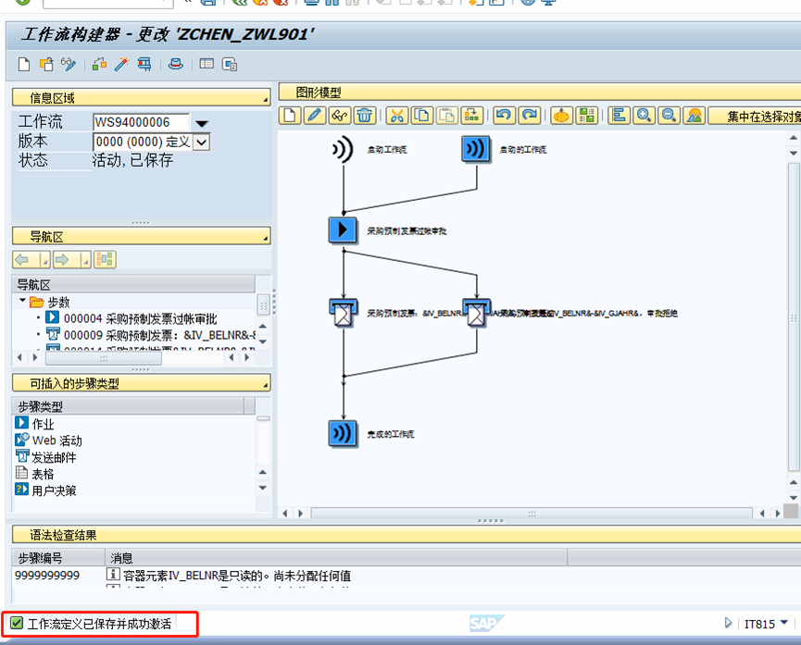This screenshot has width=801, height=645.
Task: Click the zoom out magnifier icon
Action: click(669, 116)
